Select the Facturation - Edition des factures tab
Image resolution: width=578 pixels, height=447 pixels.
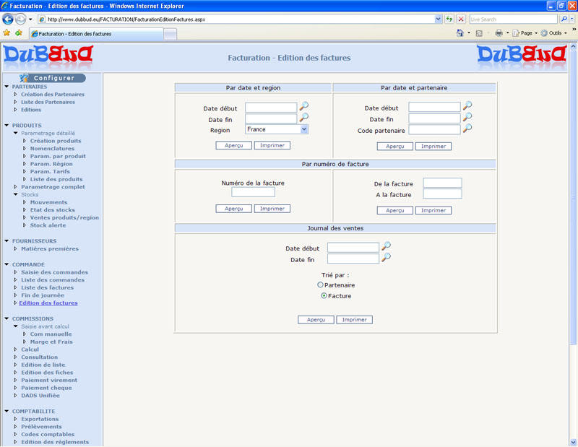(x=96, y=34)
